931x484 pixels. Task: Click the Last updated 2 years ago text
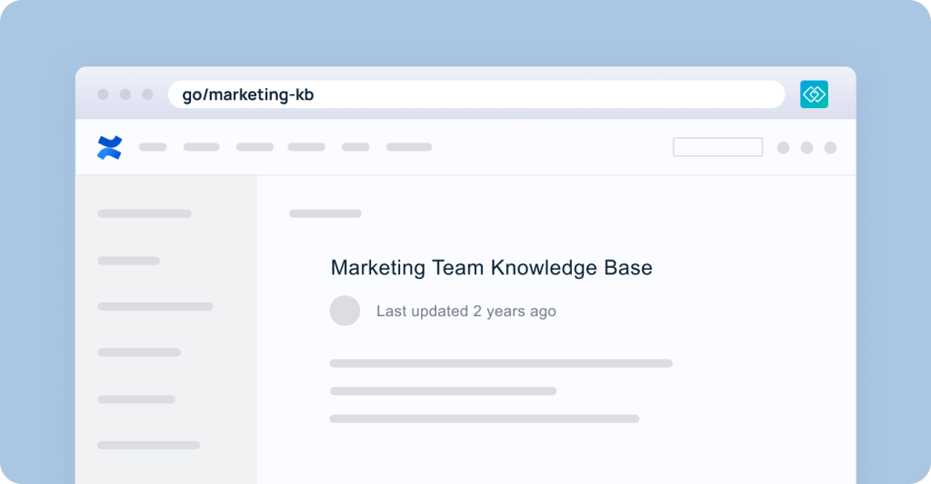click(466, 311)
